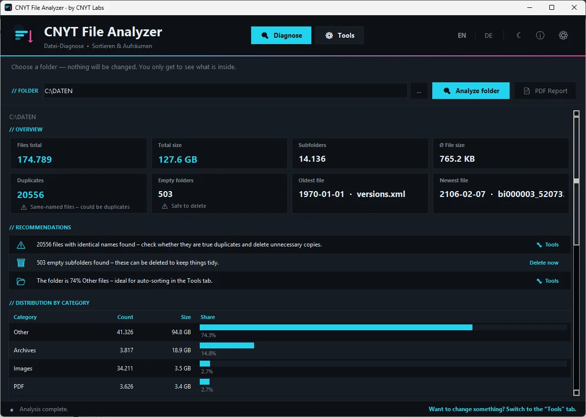The height and width of the screenshot is (417, 586).
Task: Click the Switch to Tools tab footer link
Action: tap(502, 409)
